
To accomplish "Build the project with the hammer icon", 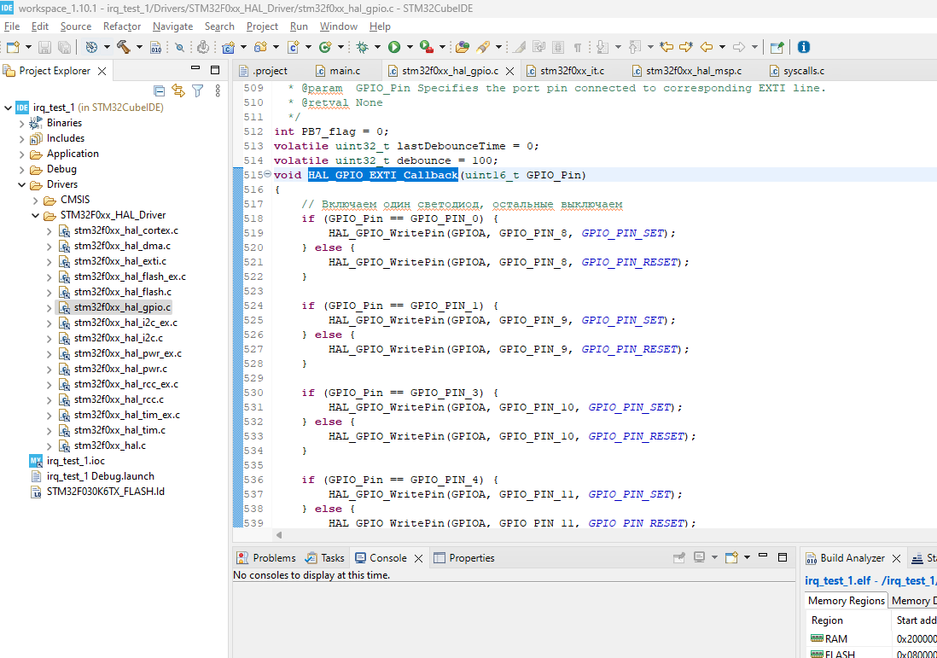I will [123, 47].
